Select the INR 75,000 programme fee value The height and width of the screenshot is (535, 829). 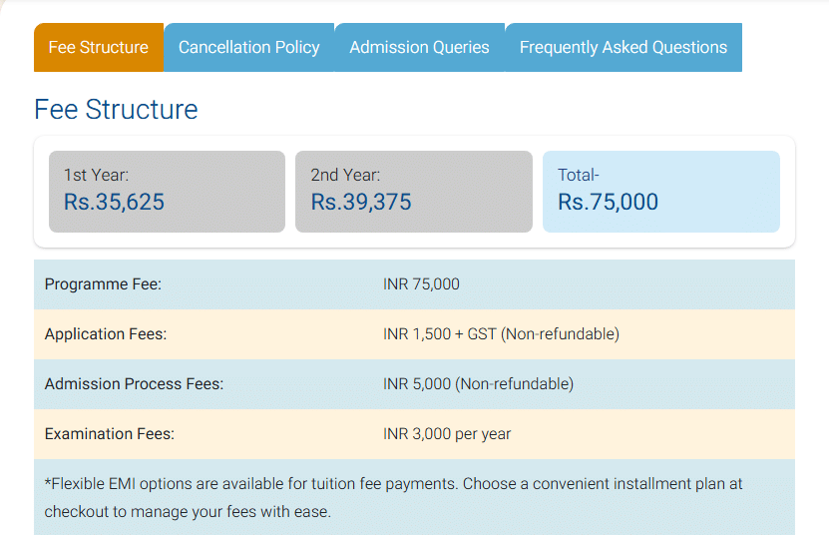pyautogui.click(x=421, y=284)
